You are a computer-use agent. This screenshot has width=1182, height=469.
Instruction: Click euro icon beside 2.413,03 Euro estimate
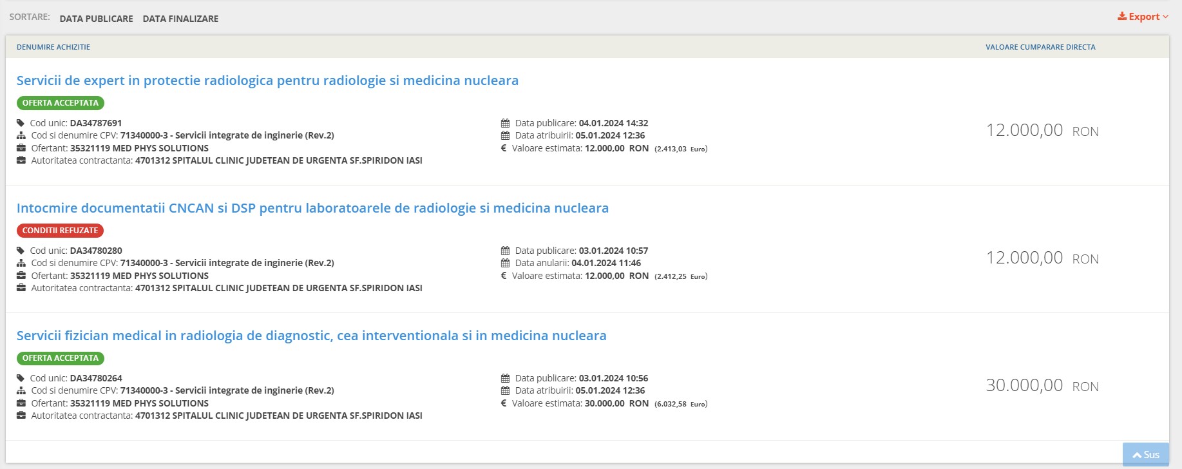(504, 148)
